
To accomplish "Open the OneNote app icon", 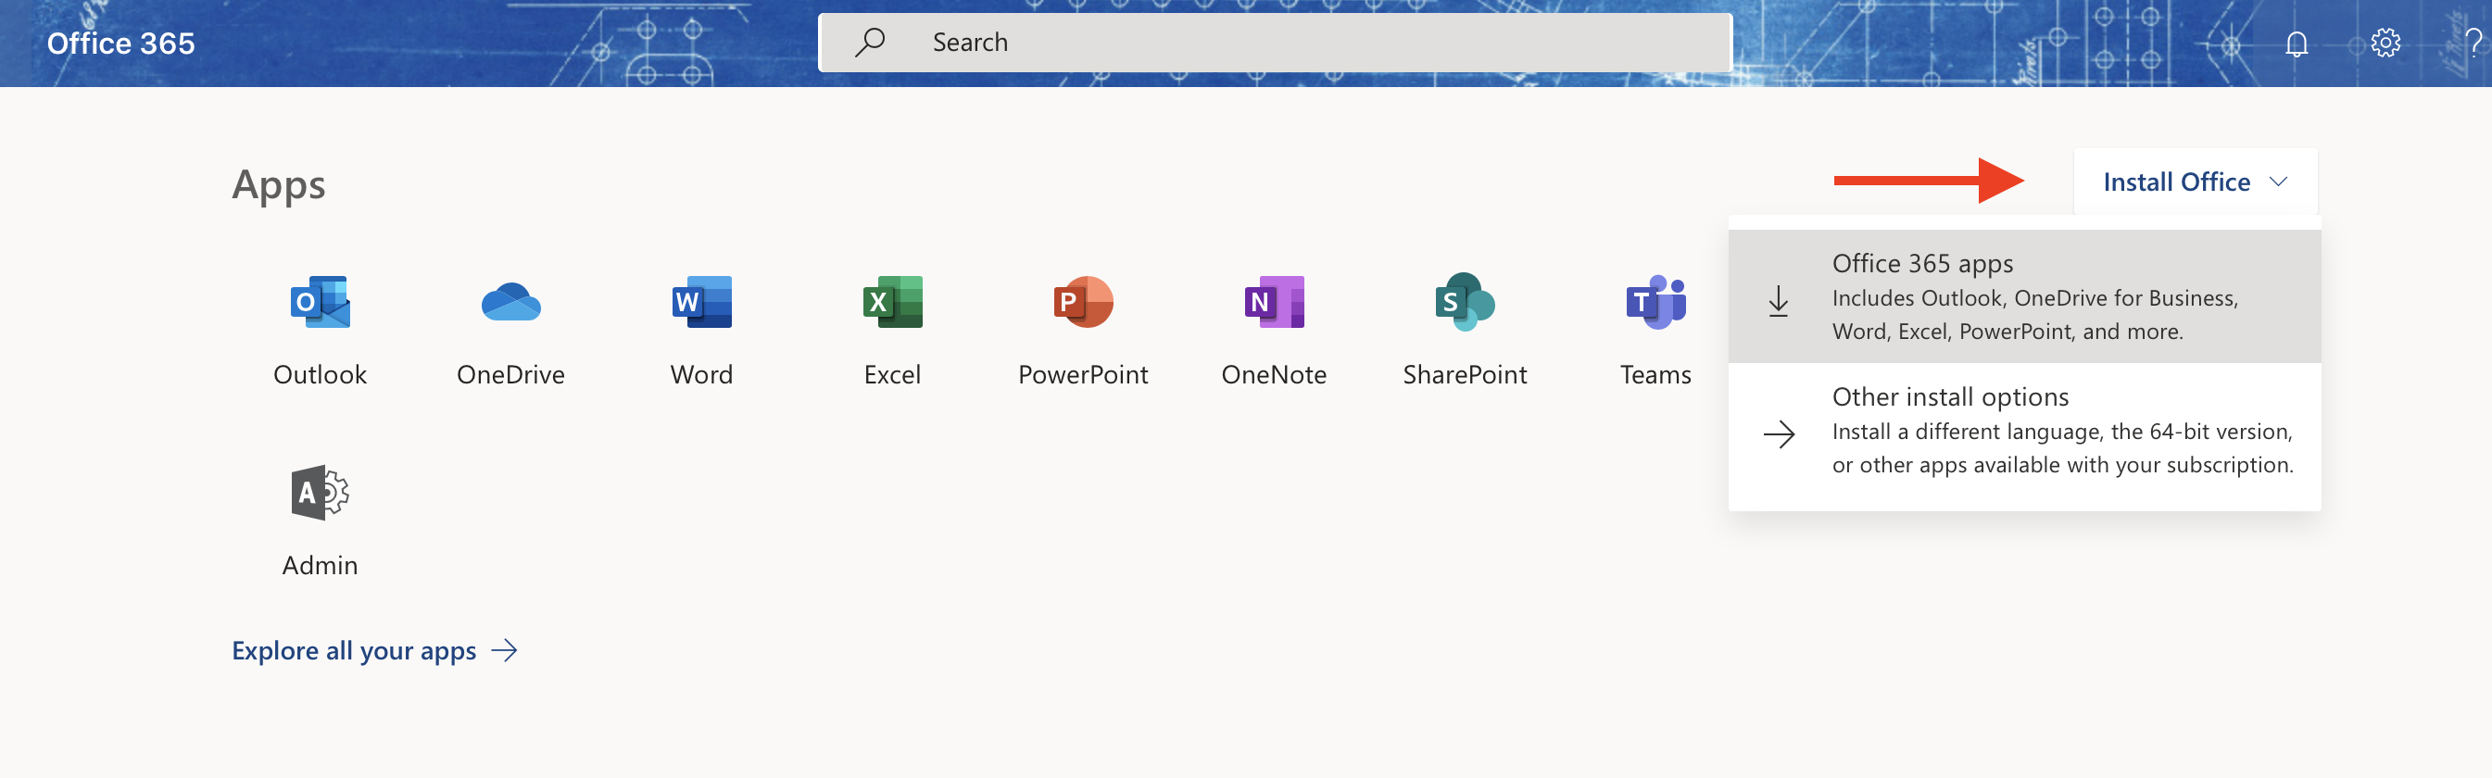I will (1274, 303).
